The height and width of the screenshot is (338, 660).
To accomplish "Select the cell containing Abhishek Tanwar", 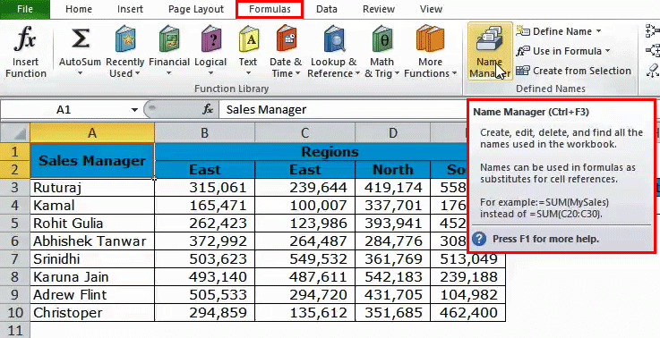I will [92, 241].
